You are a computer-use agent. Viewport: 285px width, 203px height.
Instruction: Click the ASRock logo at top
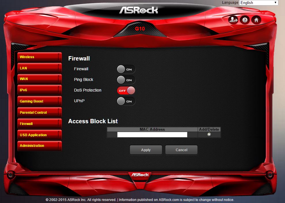(x=139, y=10)
